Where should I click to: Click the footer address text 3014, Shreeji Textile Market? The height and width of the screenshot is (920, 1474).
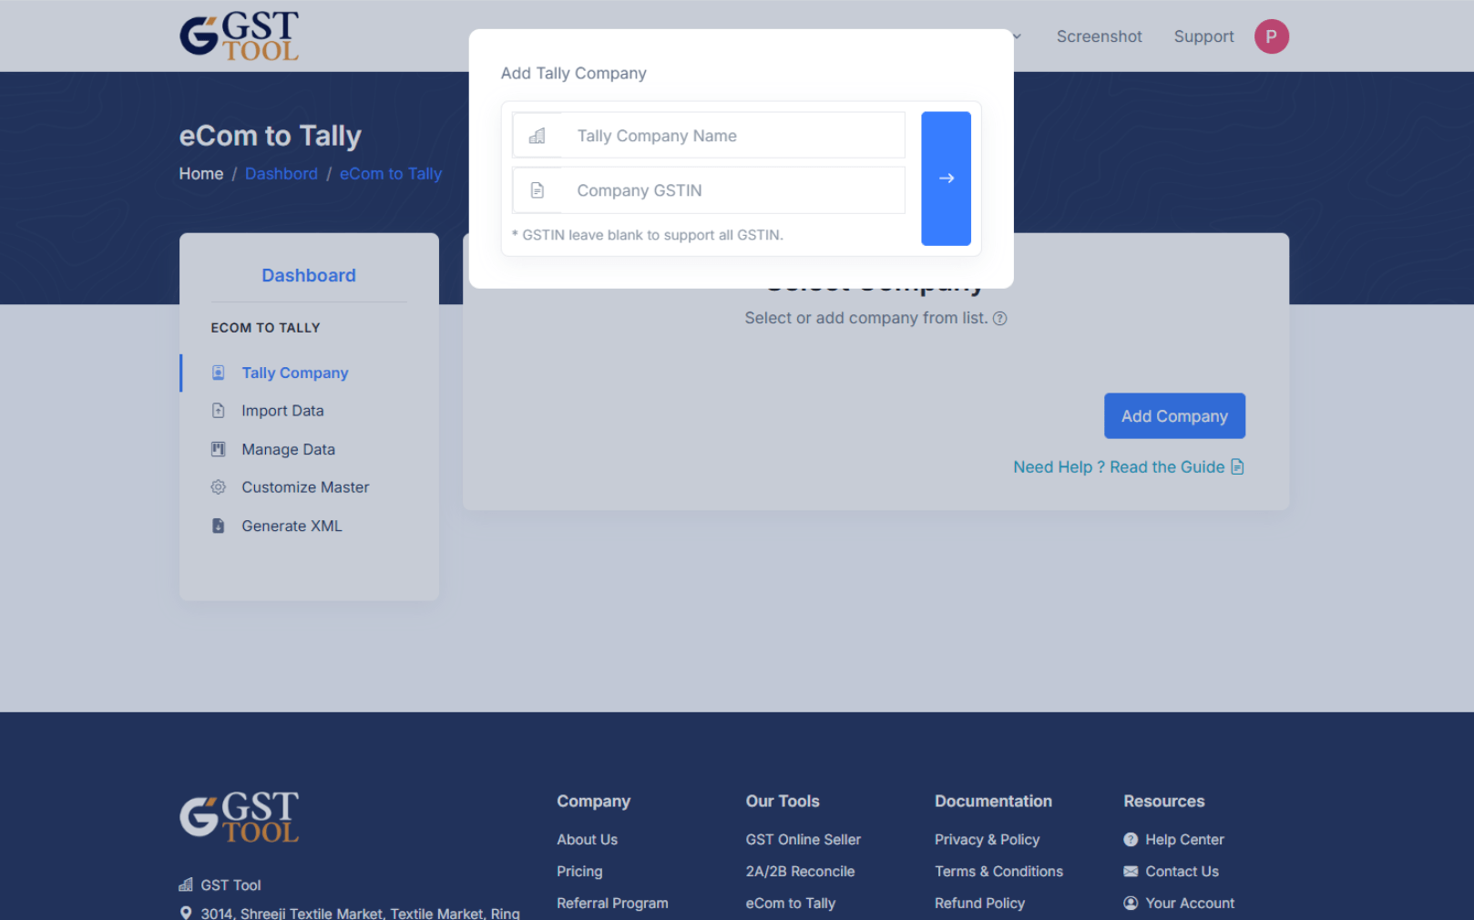pos(360,913)
